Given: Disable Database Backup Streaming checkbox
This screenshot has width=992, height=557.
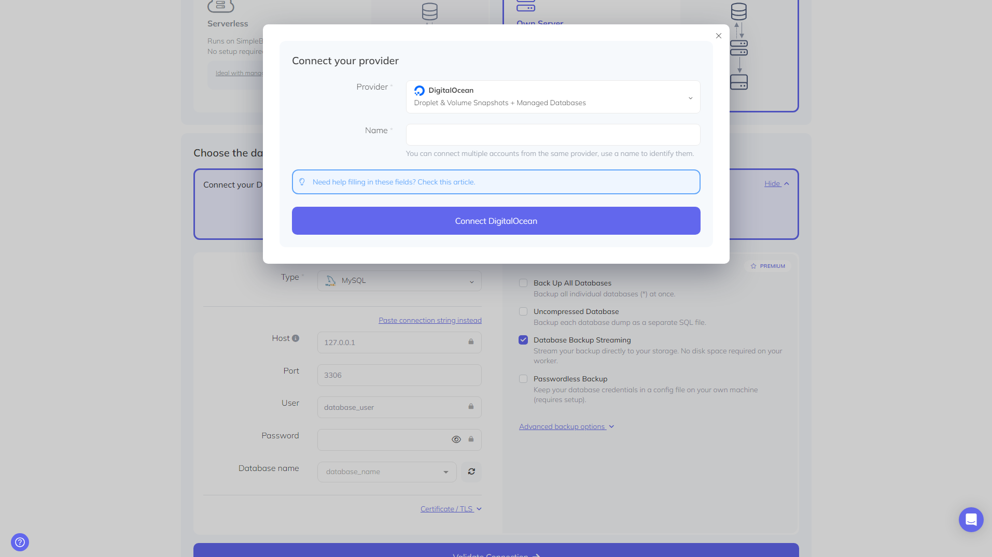Looking at the screenshot, I should pos(523,340).
